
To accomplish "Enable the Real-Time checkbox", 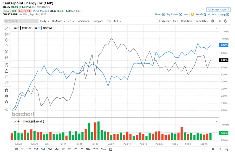I will tap(179, 21).
